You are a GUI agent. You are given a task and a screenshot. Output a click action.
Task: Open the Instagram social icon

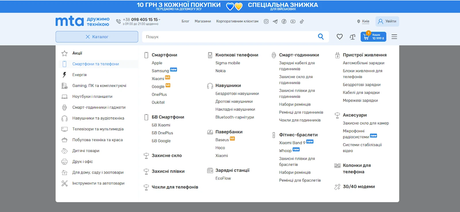[x=266, y=22]
